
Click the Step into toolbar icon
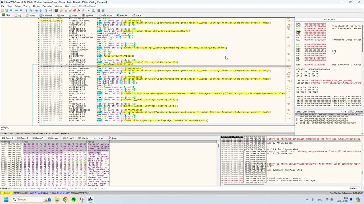(x=26, y=10)
